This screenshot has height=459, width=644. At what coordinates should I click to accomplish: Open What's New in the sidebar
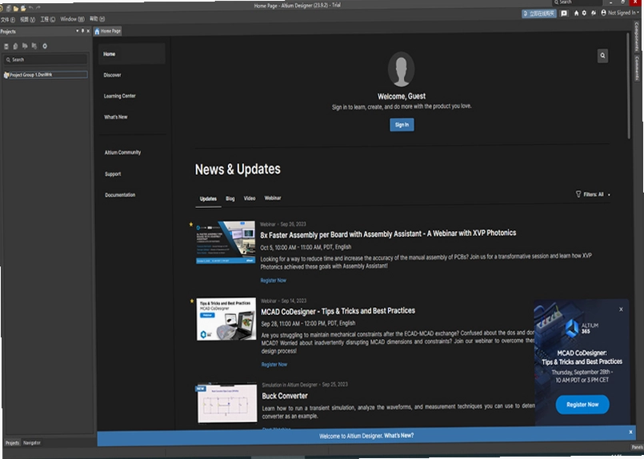[x=115, y=117]
